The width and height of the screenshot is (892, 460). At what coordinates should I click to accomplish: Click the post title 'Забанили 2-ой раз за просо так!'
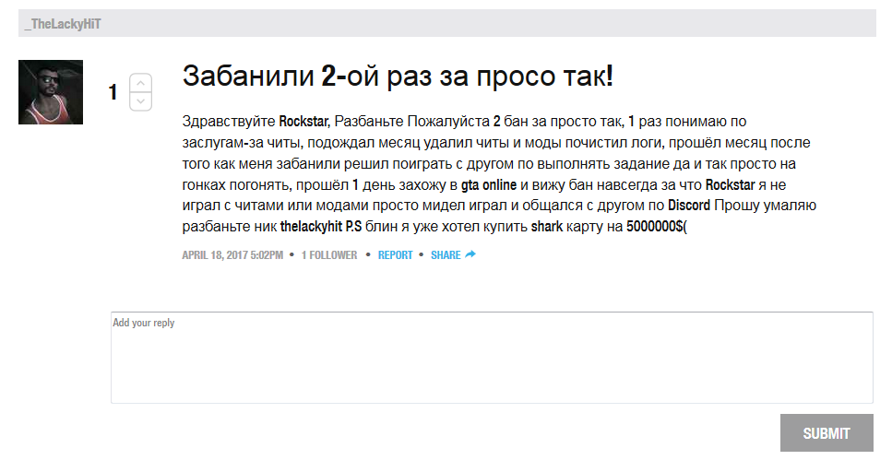[x=398, y=76]
